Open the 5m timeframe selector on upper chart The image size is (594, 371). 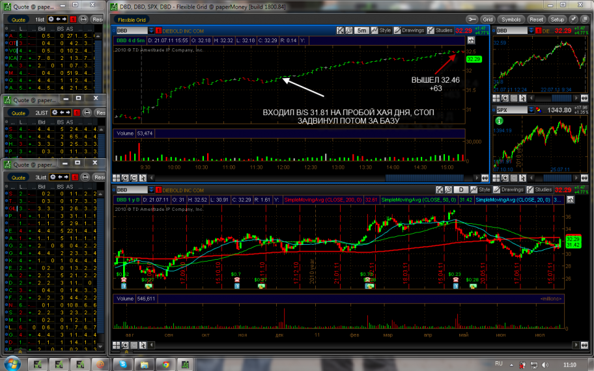[361, 31]
